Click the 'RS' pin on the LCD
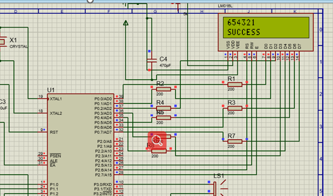333x196 pixels. [x=247, y=46]
